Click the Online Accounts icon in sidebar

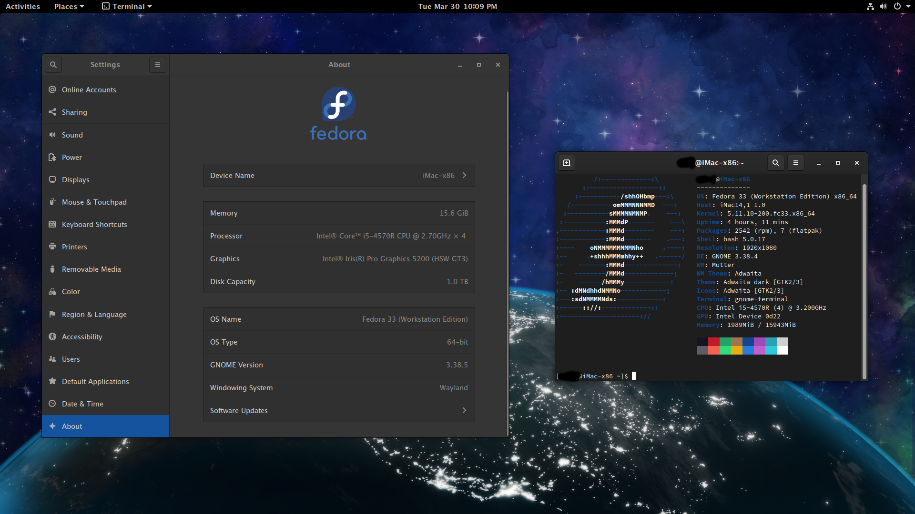[52, 89]
